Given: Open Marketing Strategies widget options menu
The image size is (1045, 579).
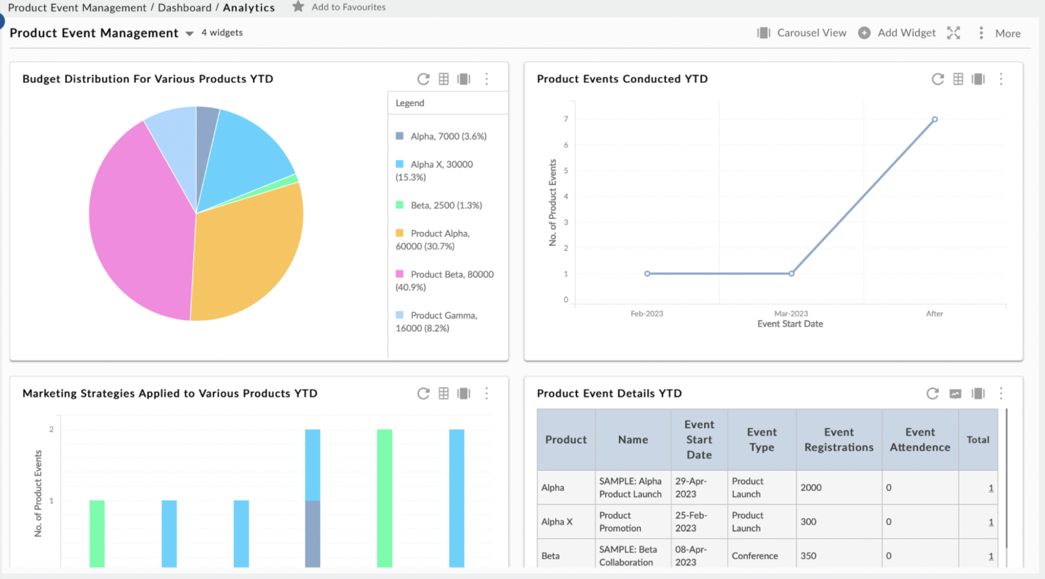Looking at the screenshot, I should [486, 393].
